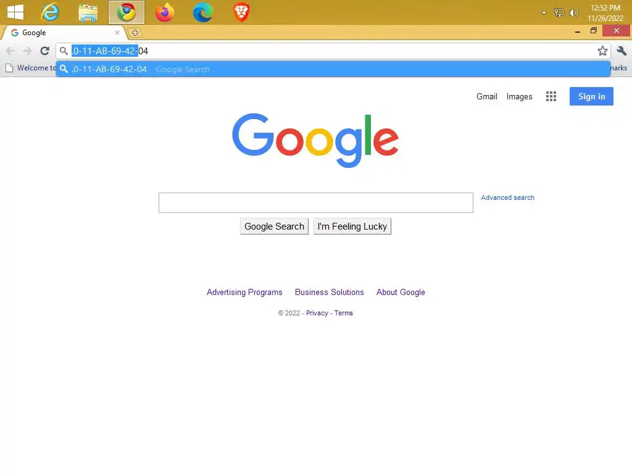Bookmark this page with the star
Viewport: 632px width, 474px height.
click(x=602, y=51)
